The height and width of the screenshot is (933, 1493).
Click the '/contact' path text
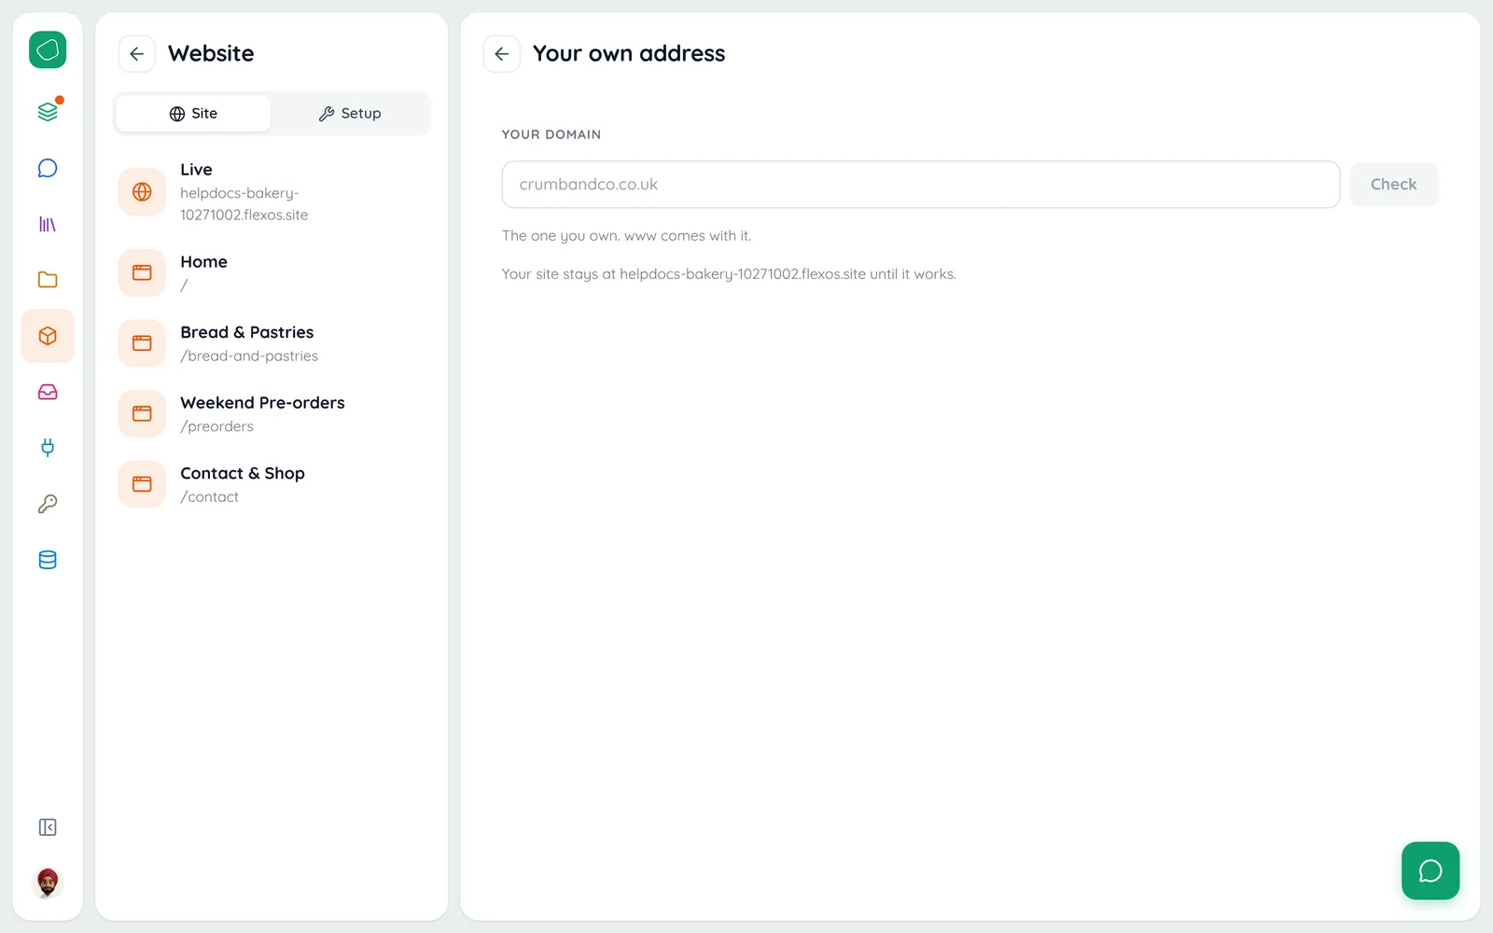(x=209, y=497)
